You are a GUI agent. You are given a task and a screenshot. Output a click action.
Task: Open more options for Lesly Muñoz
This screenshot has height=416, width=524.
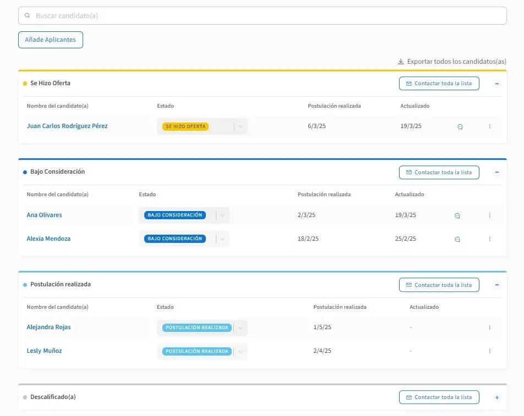(489, 351)
